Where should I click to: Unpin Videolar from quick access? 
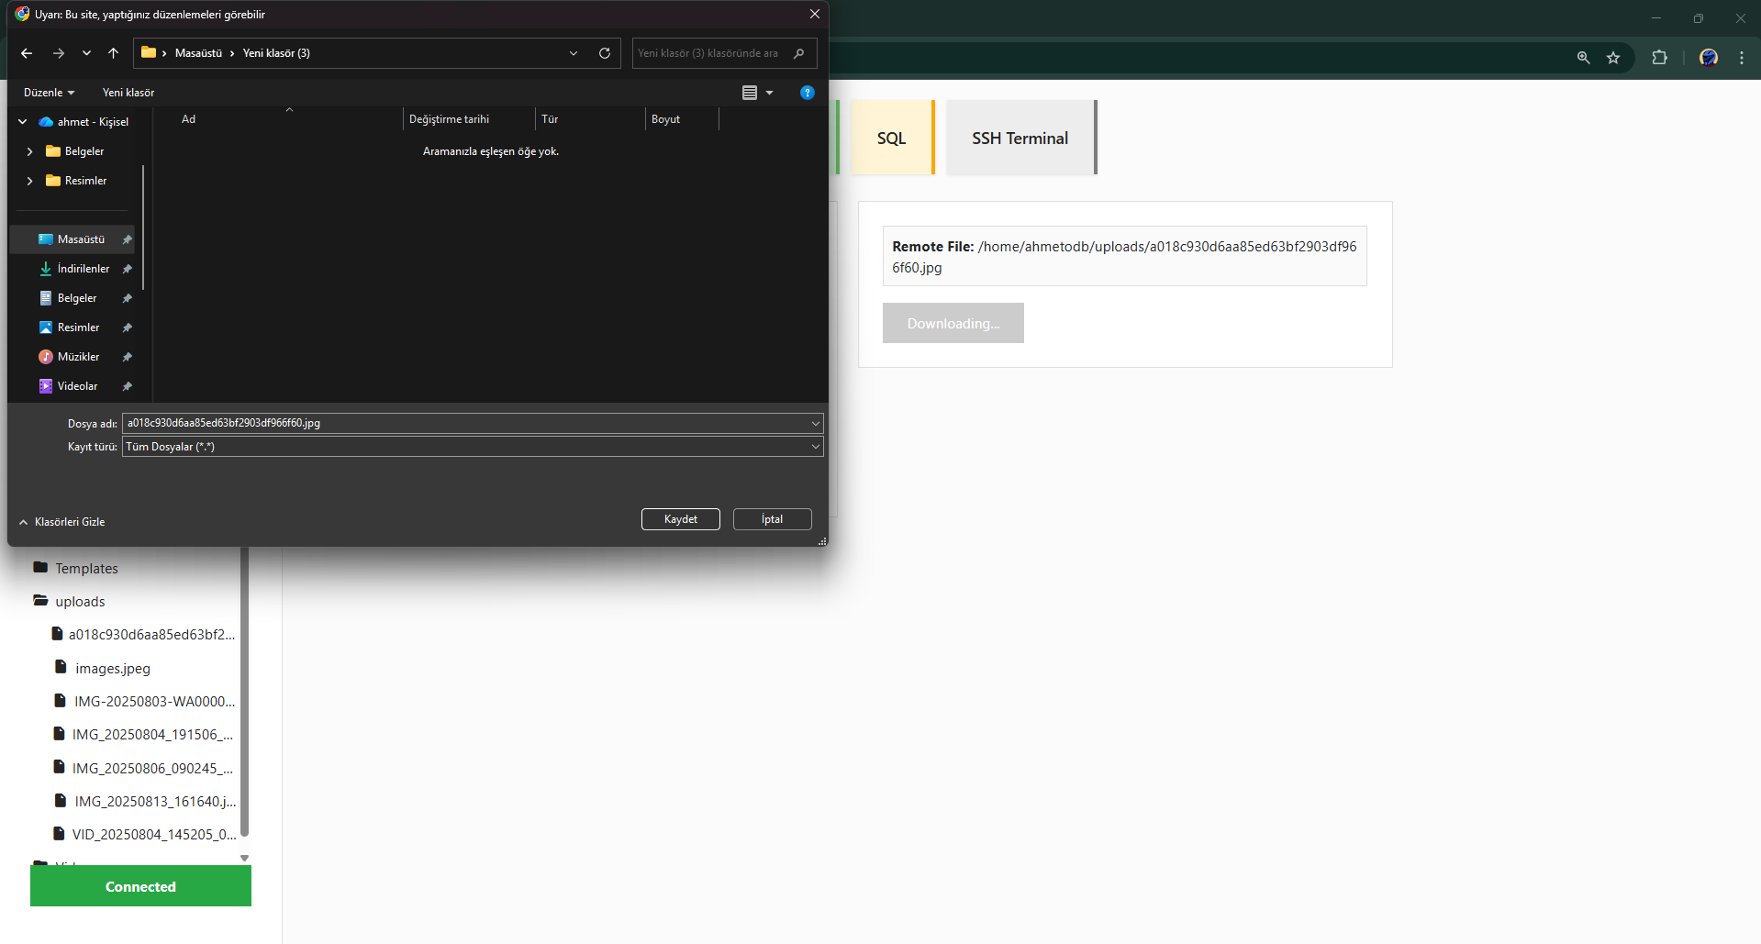click(x=127, y=385)
